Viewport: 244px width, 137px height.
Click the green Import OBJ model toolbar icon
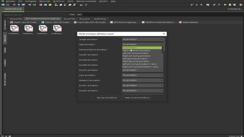pyautogui.click(x=50, y=5)
